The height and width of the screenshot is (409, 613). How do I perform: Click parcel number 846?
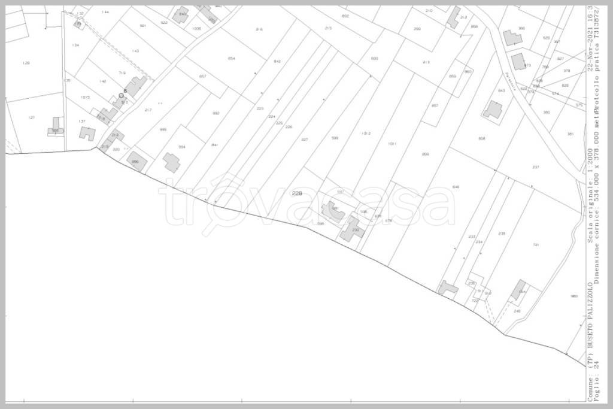(x=456, y=187)
